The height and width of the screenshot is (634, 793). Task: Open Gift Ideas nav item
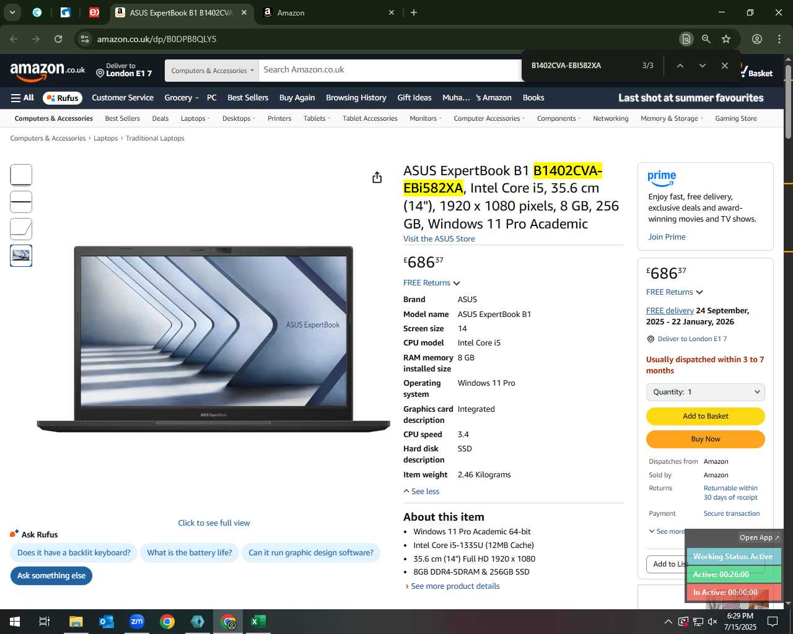(414, 98)
